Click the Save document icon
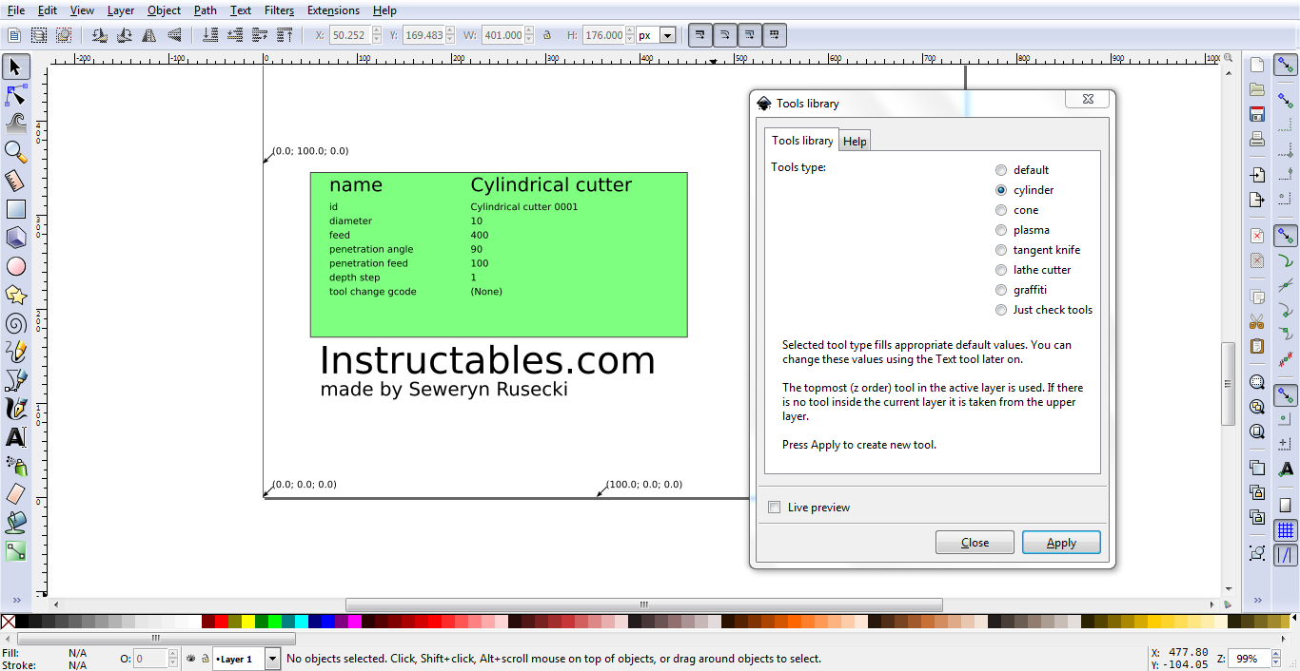The width and height of the screenshot is (1300, 671). tap(1257, 114)
